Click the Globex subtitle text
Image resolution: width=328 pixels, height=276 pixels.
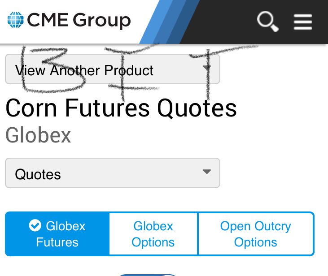click(x=38, y=135)
